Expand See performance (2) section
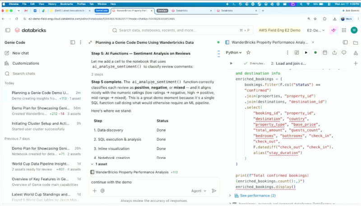361x206 pixels. pyautogui.click(x=230, y=196)
